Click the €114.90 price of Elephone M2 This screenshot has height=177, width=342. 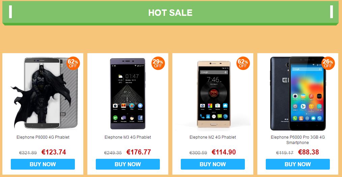tap(224, 152)
